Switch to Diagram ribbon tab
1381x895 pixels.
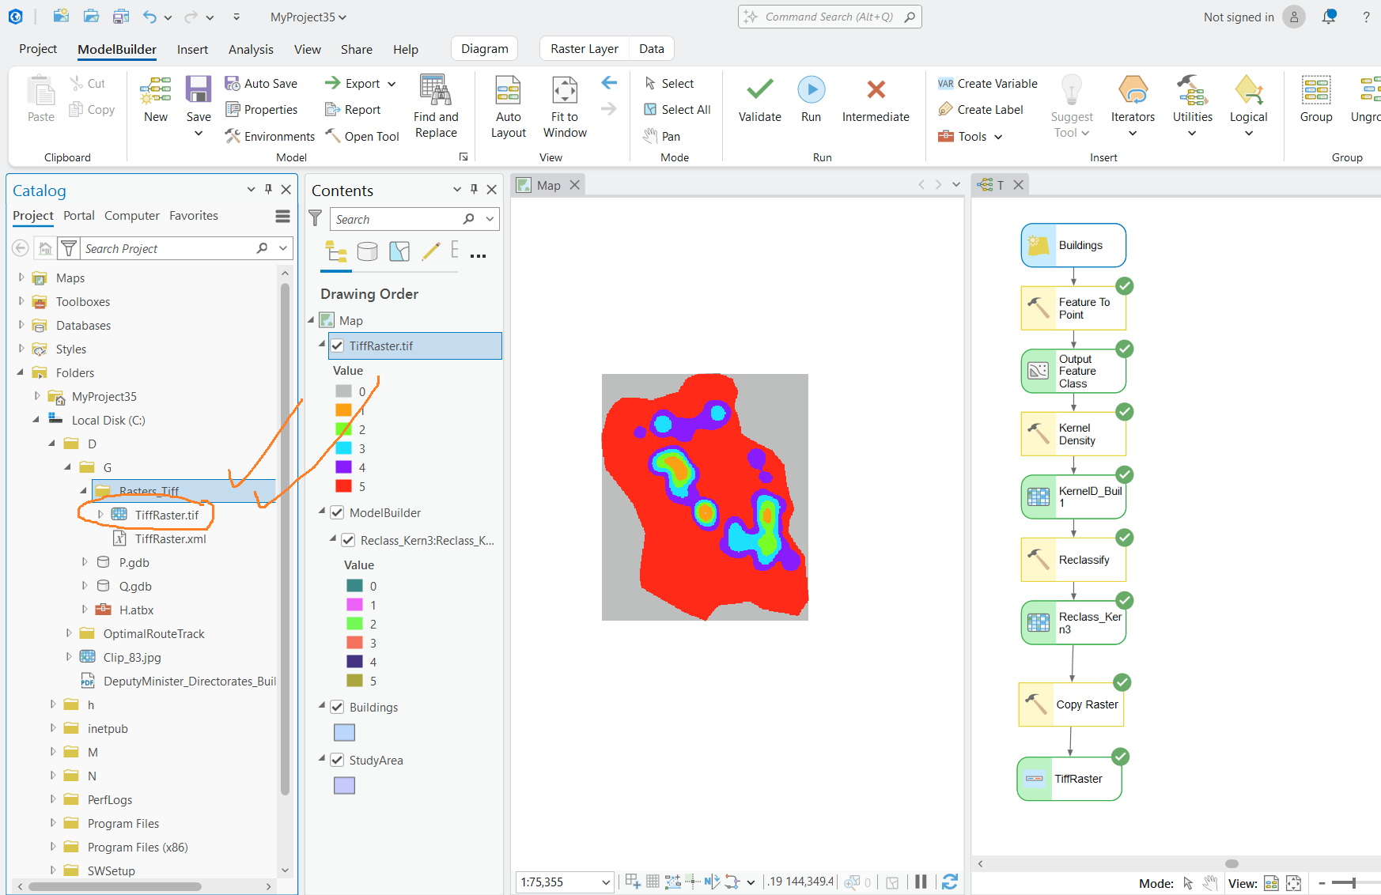click(x=485, y=49)
